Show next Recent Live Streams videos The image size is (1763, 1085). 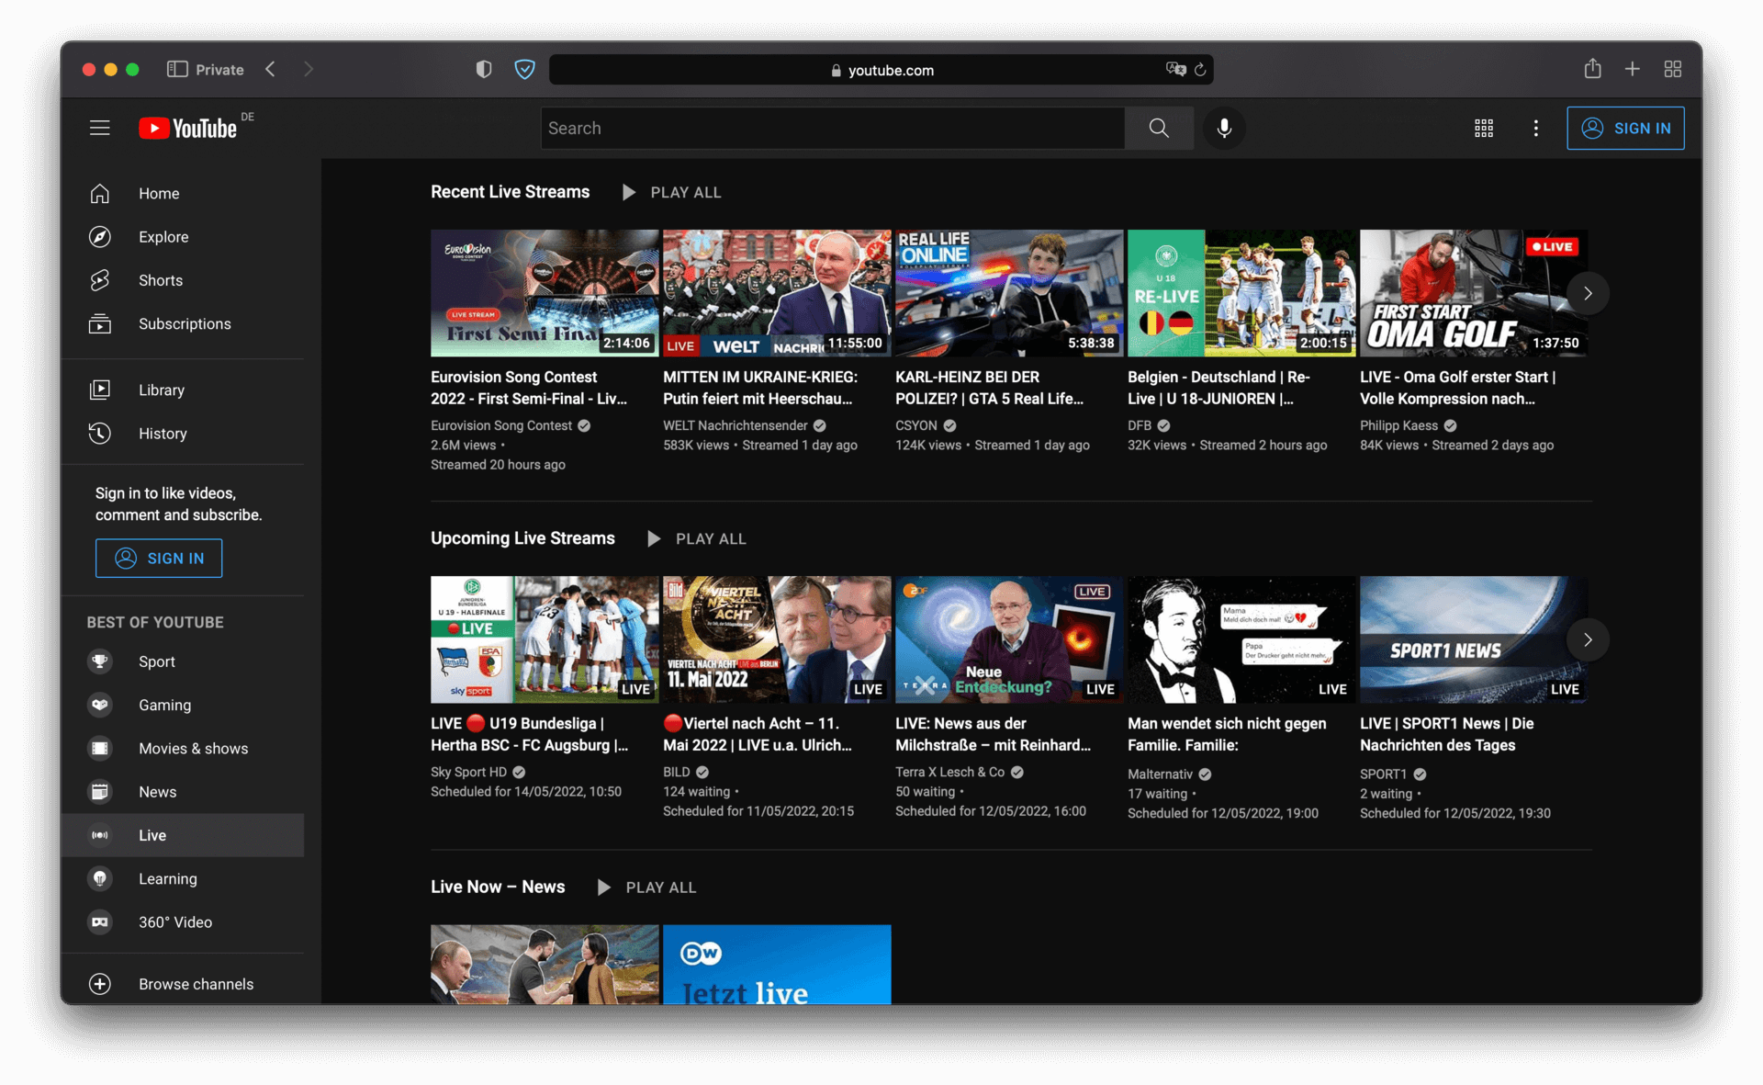[x=1588, y=293]
